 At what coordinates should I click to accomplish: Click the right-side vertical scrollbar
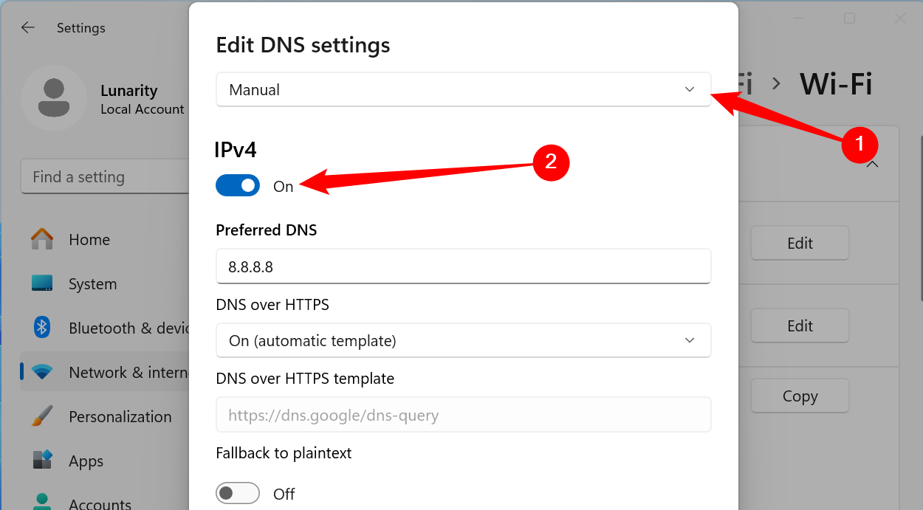click(x=921, y=221)
